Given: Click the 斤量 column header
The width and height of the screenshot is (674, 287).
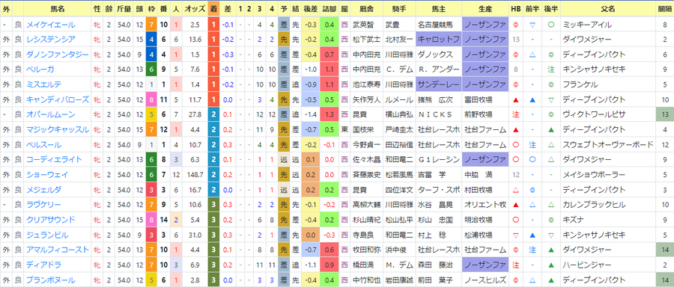Looking at the screenshot, I should point(124,8).
